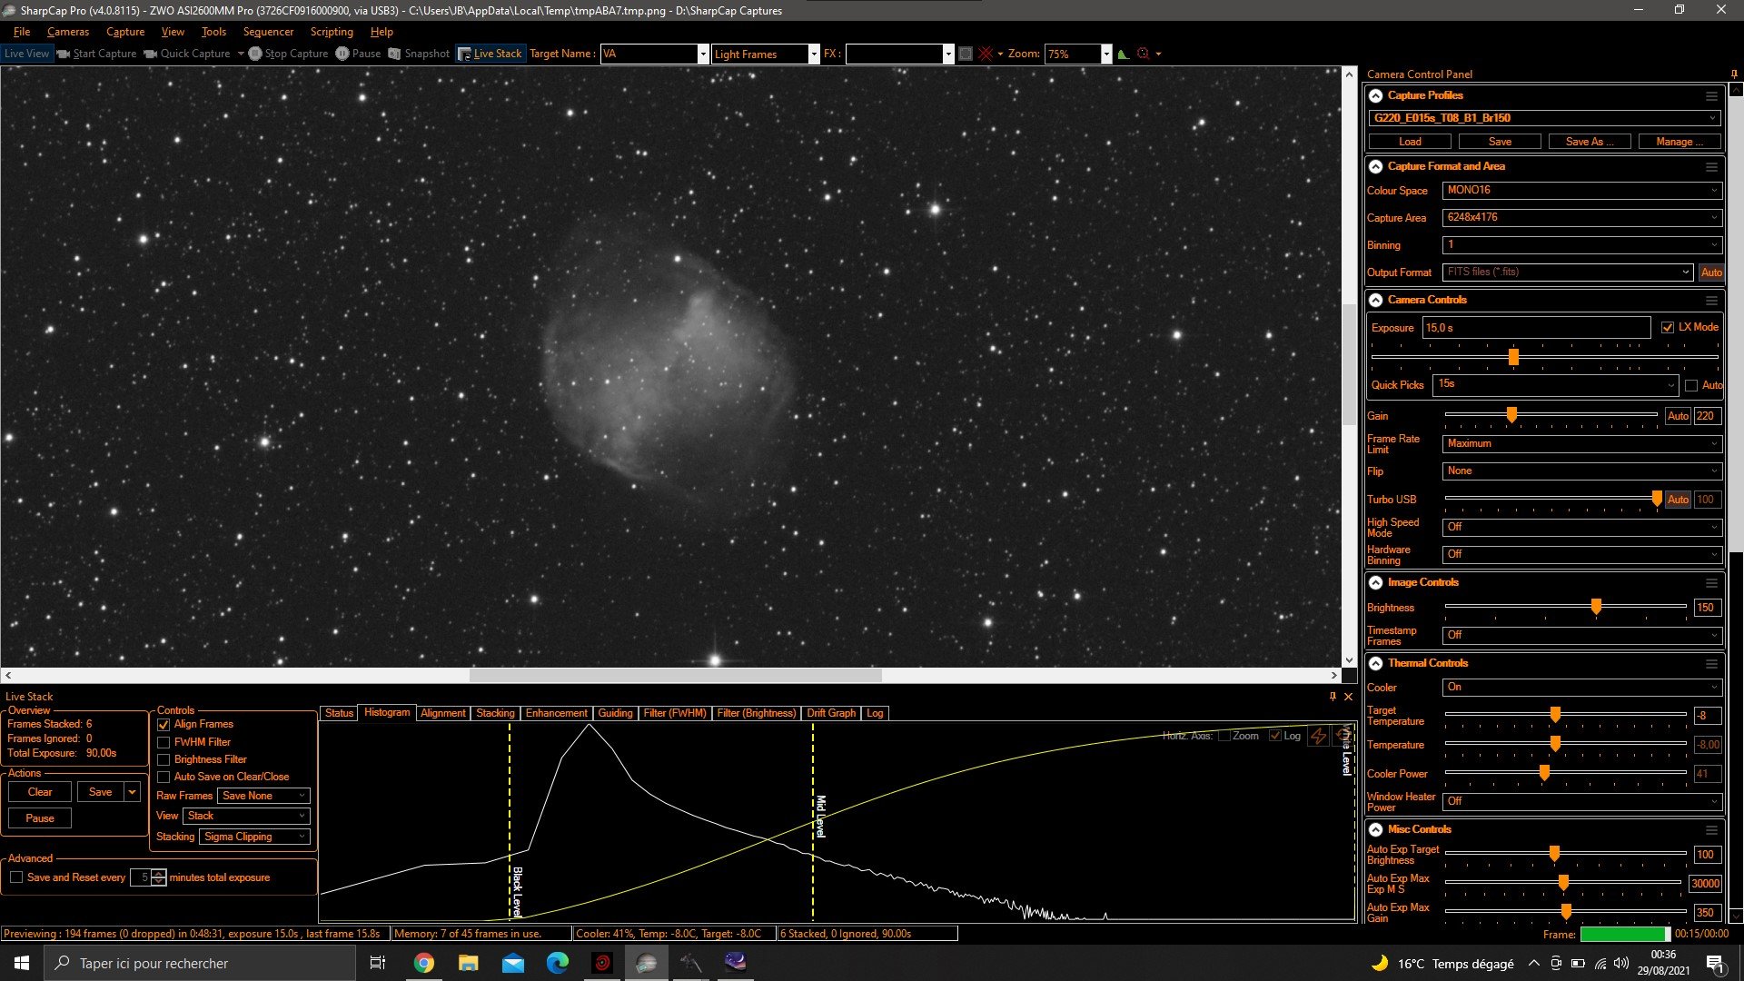The image size is (1744, 981).
Task: Toggle the Live Stack toolbar button
Action: coord(490,54)
